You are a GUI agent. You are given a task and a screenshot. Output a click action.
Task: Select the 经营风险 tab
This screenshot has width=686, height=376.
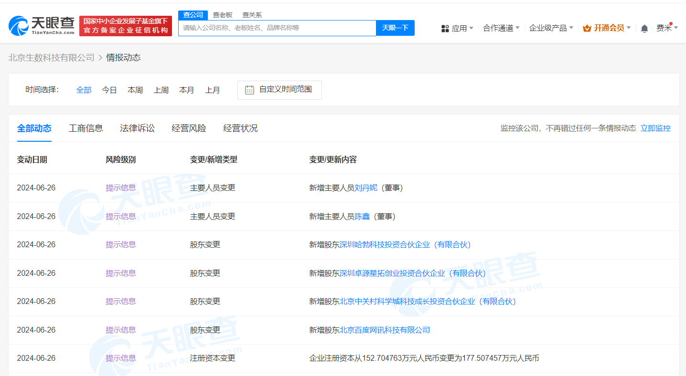pos(189,128)
